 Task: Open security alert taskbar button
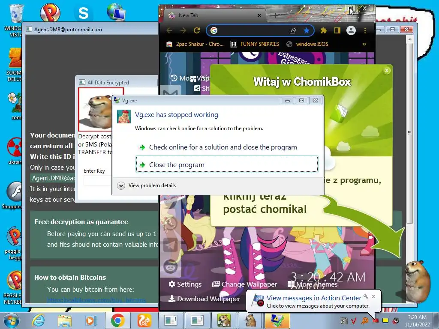pos(277,320)
